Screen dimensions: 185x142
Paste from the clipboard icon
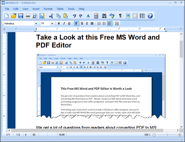65,16
